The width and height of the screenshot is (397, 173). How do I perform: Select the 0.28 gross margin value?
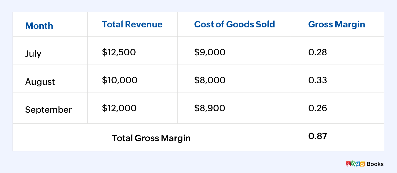(317, 52)
